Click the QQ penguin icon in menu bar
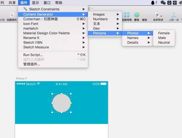This screenshot has width=182, height=138. tap(153, 3)
